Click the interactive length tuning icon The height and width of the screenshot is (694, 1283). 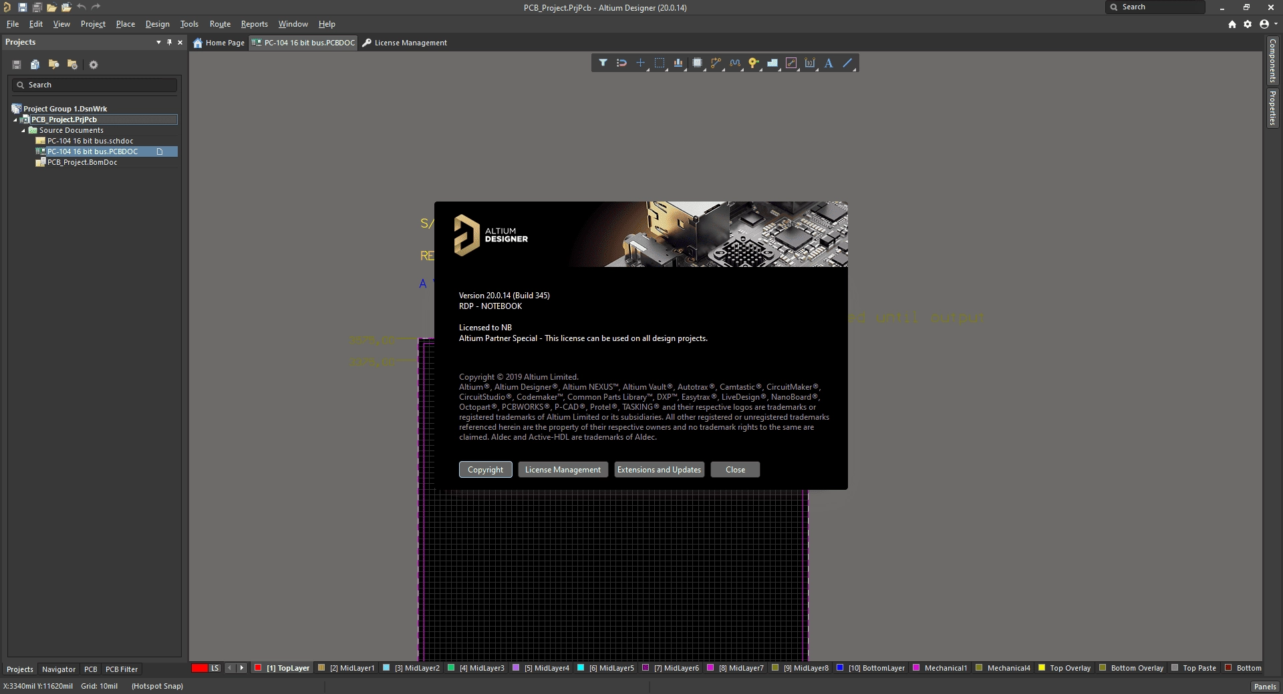(735, 63)
